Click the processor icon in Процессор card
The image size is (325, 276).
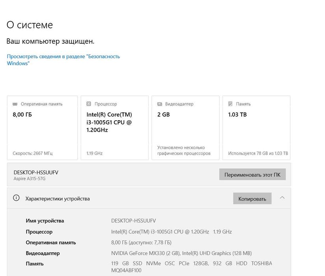click(x=89, y=104)
